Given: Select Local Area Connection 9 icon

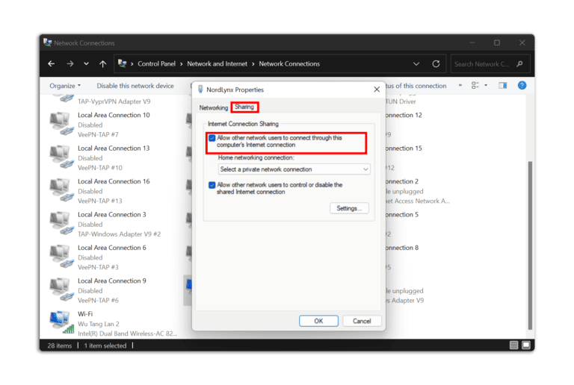Looking at the screenshot, I should (x=61, y=290).
